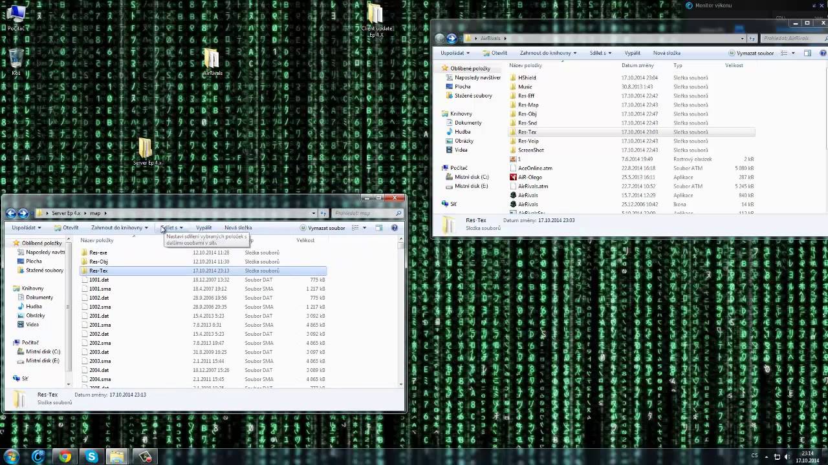Select Místní disk (E:) in AirRivals window sidebar
Screen dimensions: 828x465
click(x=466, y=186)
